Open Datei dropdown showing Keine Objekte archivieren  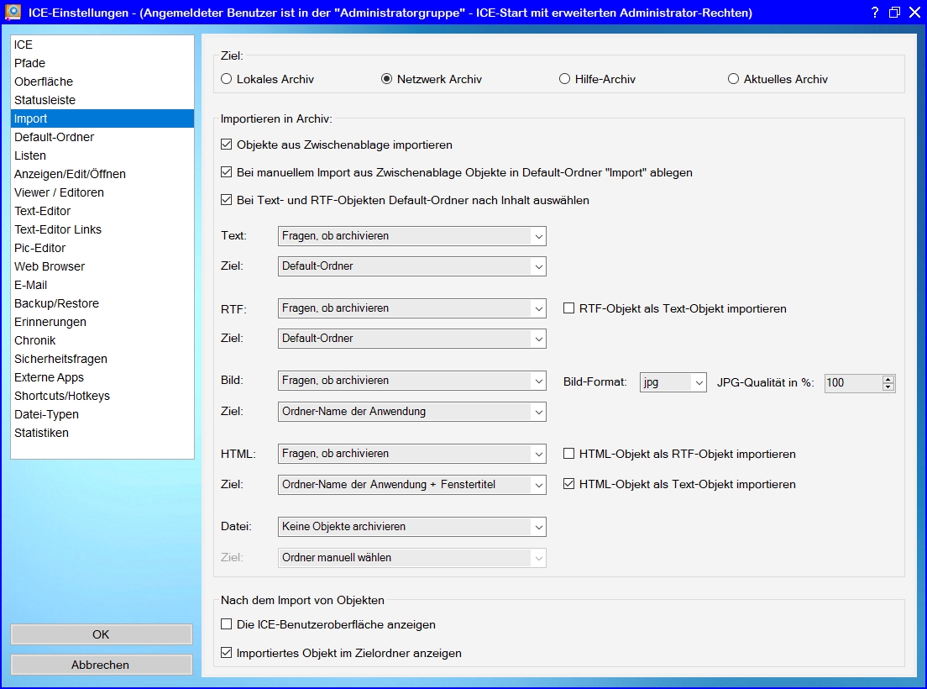pos(411,526)
